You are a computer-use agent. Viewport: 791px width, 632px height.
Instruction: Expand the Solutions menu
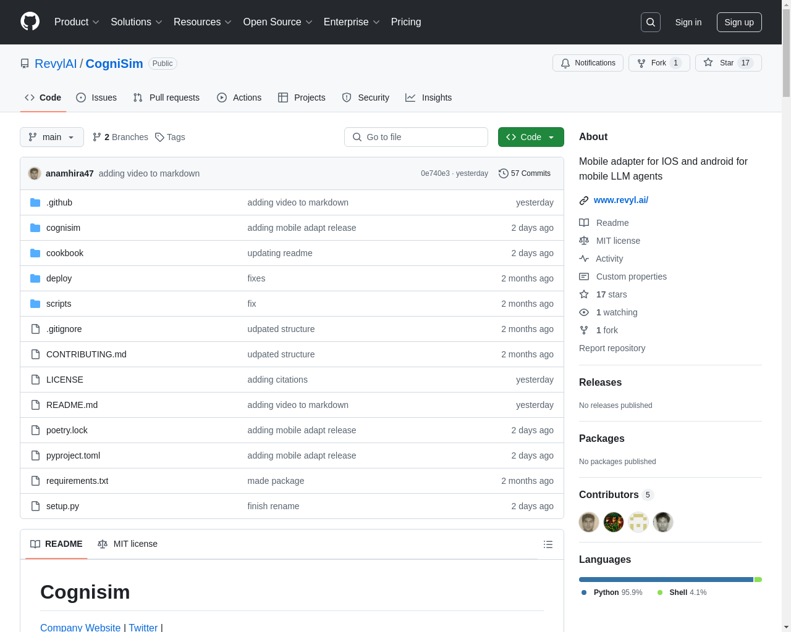coord(137,22)
